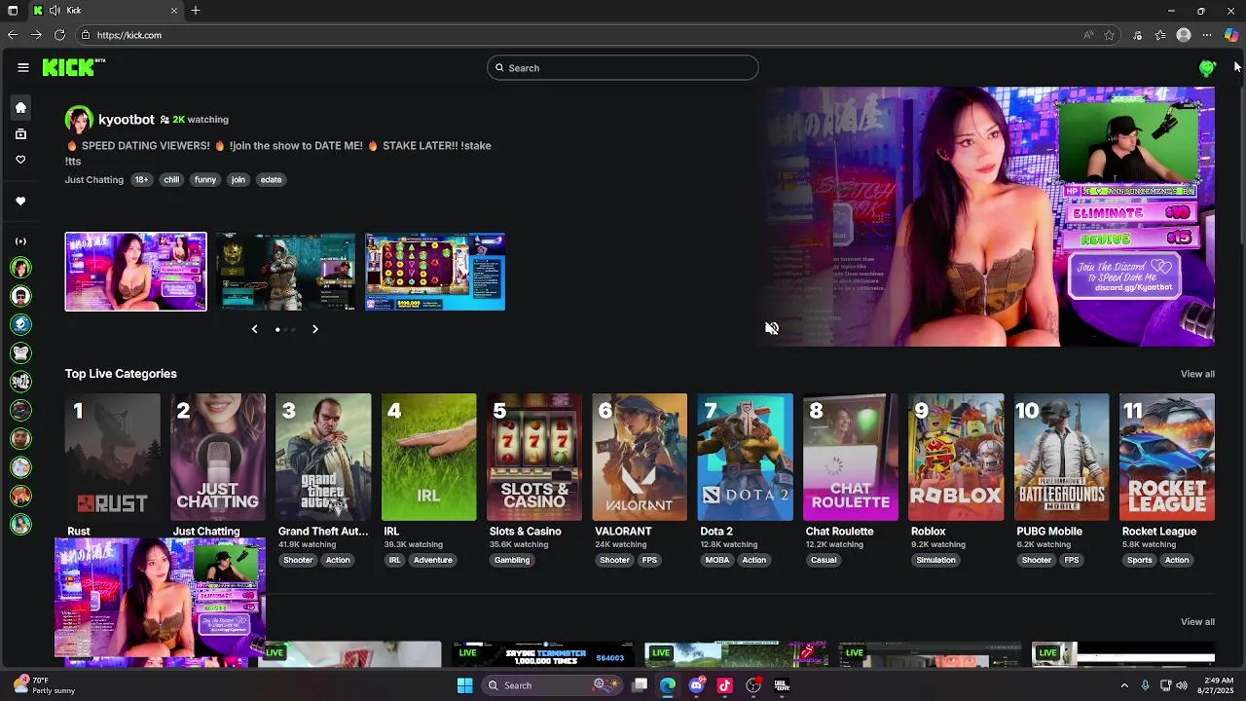Open the IRL category card
The height and width of the screenshot is (701, 1246).
(429, 457)
